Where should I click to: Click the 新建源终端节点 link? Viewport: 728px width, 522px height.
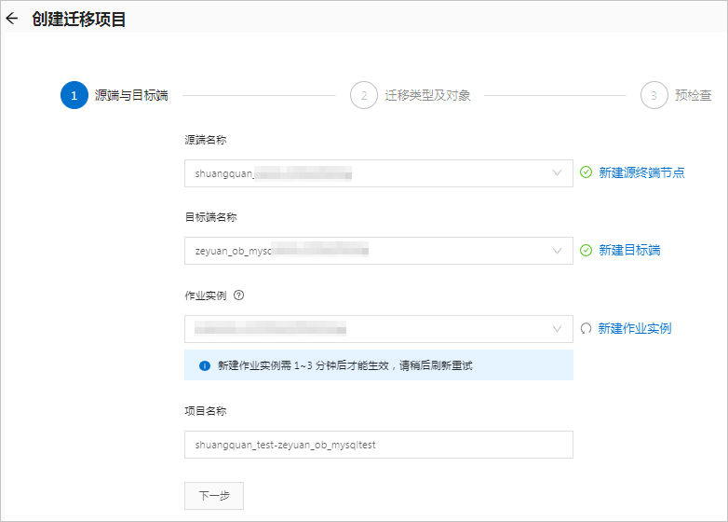[641, 173]
